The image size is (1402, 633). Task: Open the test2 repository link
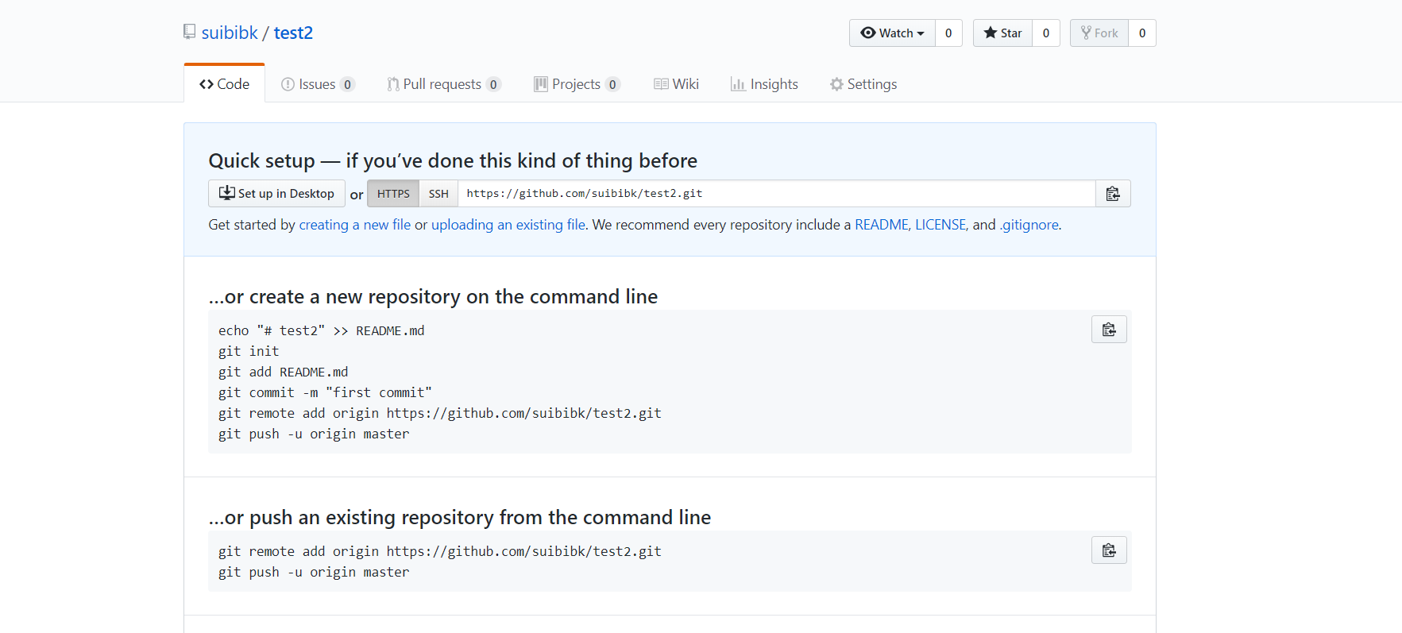click(x=293, y=33)
